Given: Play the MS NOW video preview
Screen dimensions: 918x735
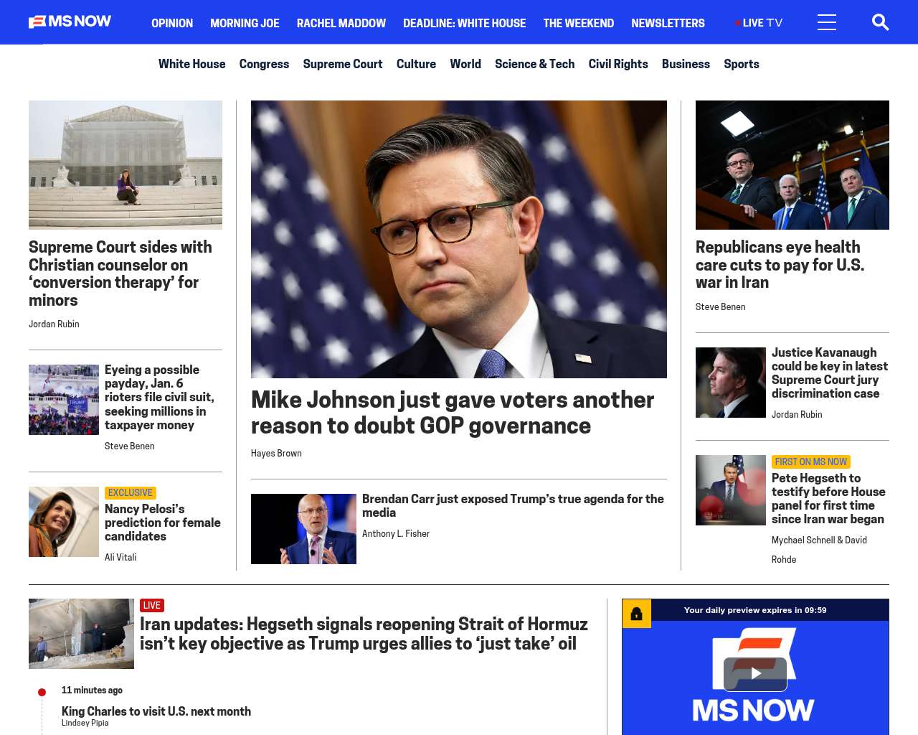Looking at the screenshot, I should (755, 673).
